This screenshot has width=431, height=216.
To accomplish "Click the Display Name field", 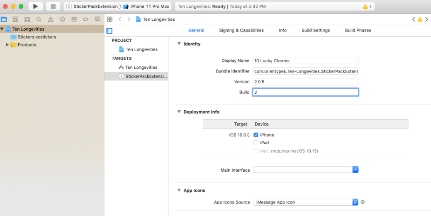I will coord(305,61).
